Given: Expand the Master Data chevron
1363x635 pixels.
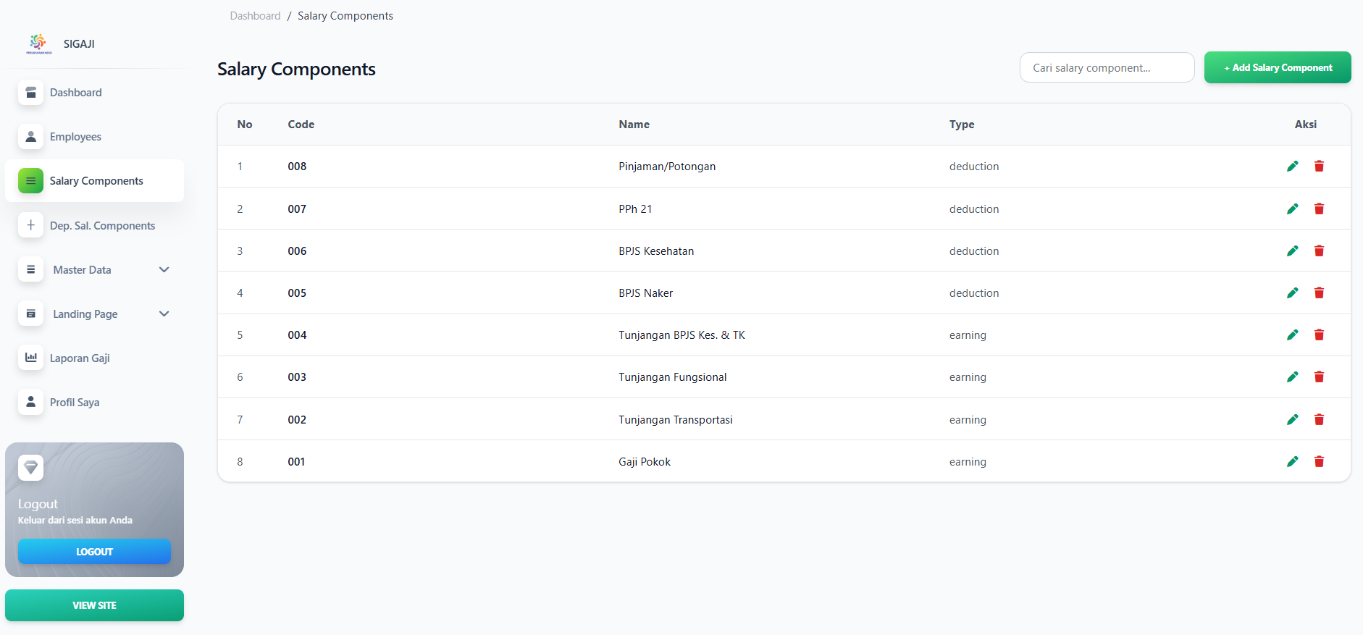Looking at the screenshot, I should pos(164,269).
